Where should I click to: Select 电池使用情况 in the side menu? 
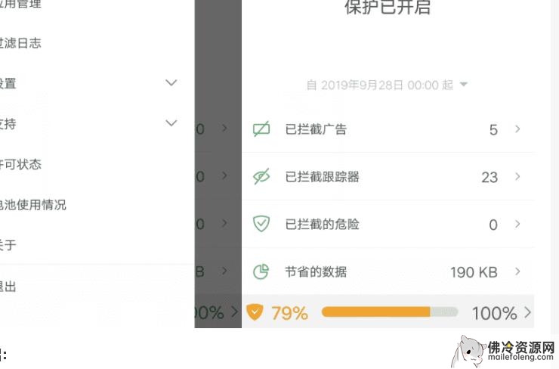pos(33,204)
